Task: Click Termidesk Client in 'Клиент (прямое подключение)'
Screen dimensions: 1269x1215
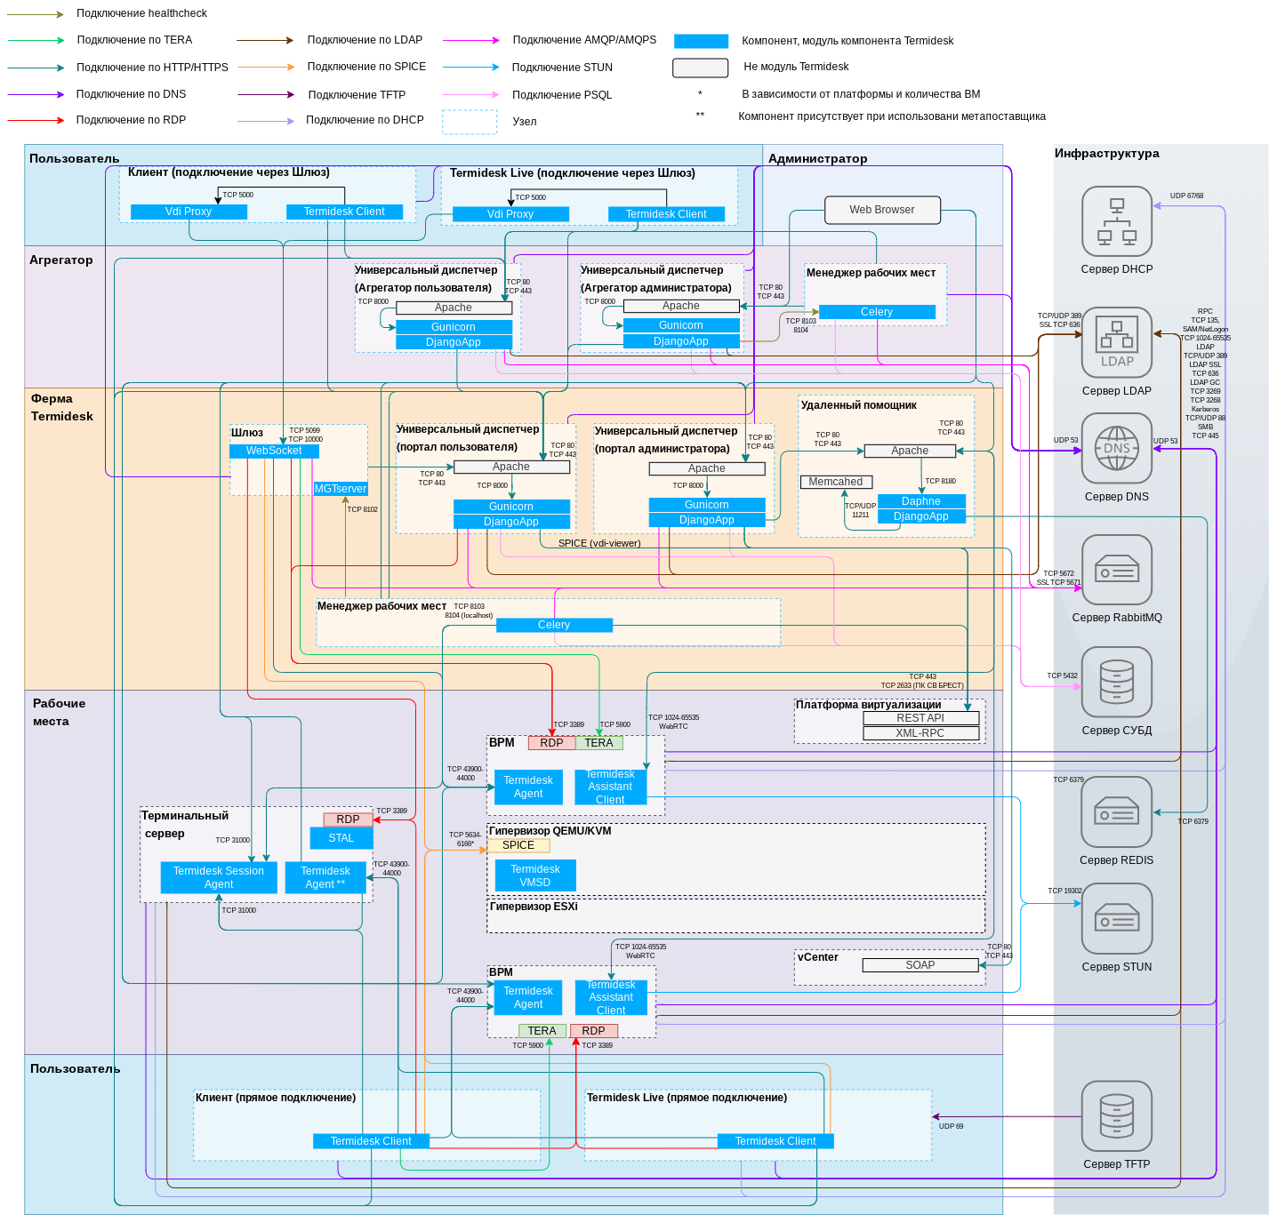Action: pos(371,1141)
